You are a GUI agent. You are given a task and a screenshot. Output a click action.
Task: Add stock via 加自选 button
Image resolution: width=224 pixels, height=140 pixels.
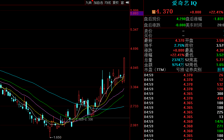pos(98,3)
